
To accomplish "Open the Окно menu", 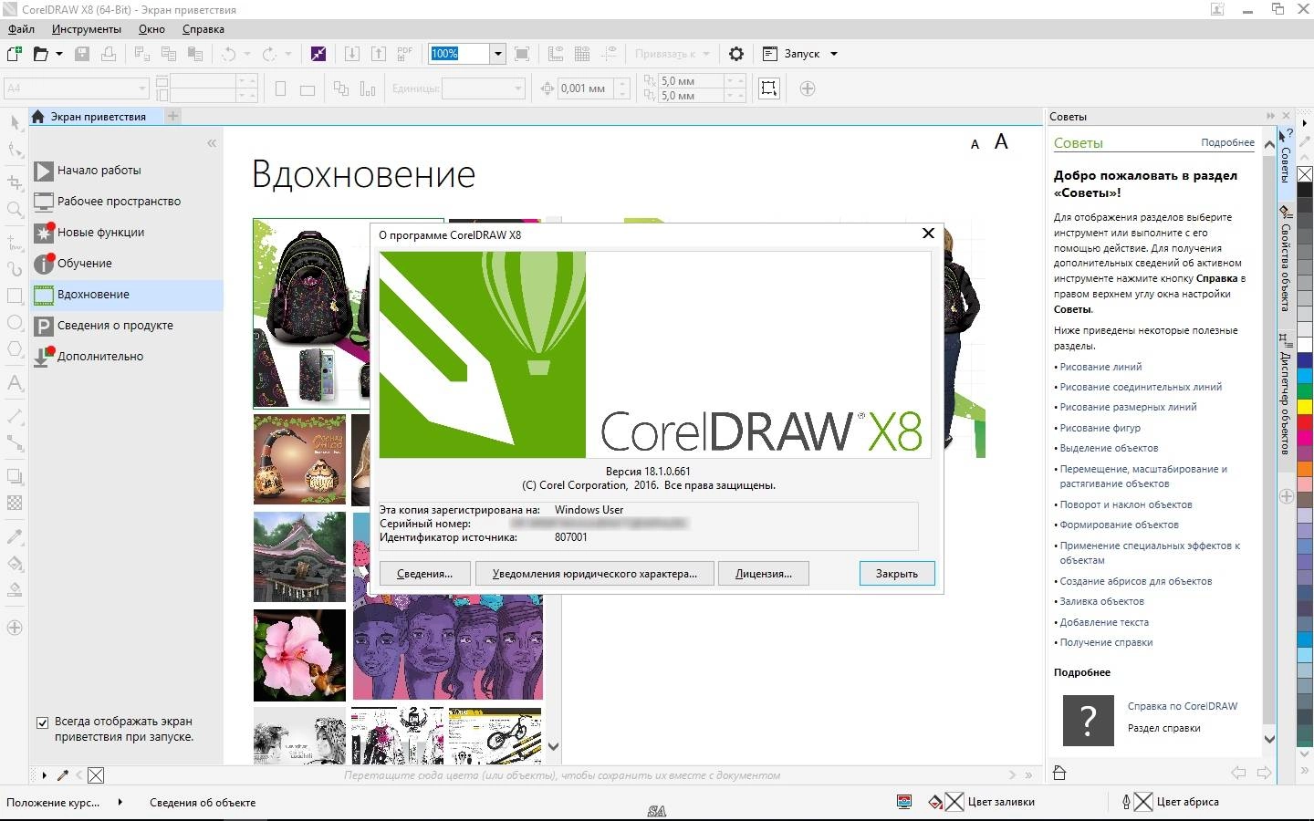I will [x=151, y=29].
